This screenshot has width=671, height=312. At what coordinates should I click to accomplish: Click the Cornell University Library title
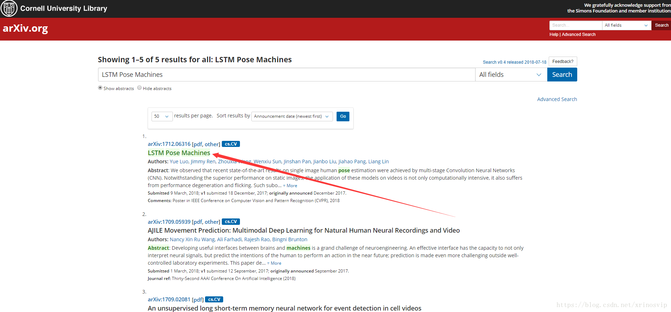tap(64, 8)
